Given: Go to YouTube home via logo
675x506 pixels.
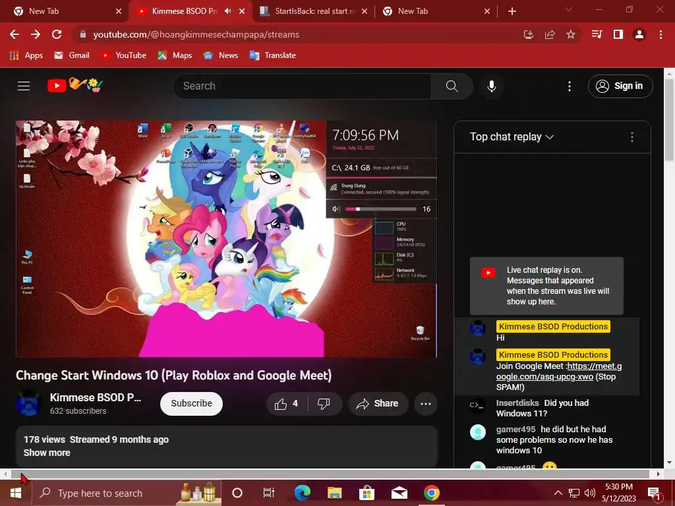Looking at the screenshot, I should pos(75,85).
